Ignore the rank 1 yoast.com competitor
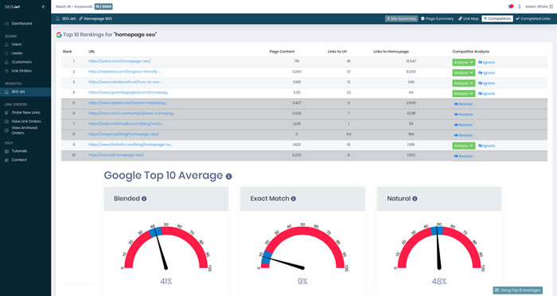 [x=486, y=62]
